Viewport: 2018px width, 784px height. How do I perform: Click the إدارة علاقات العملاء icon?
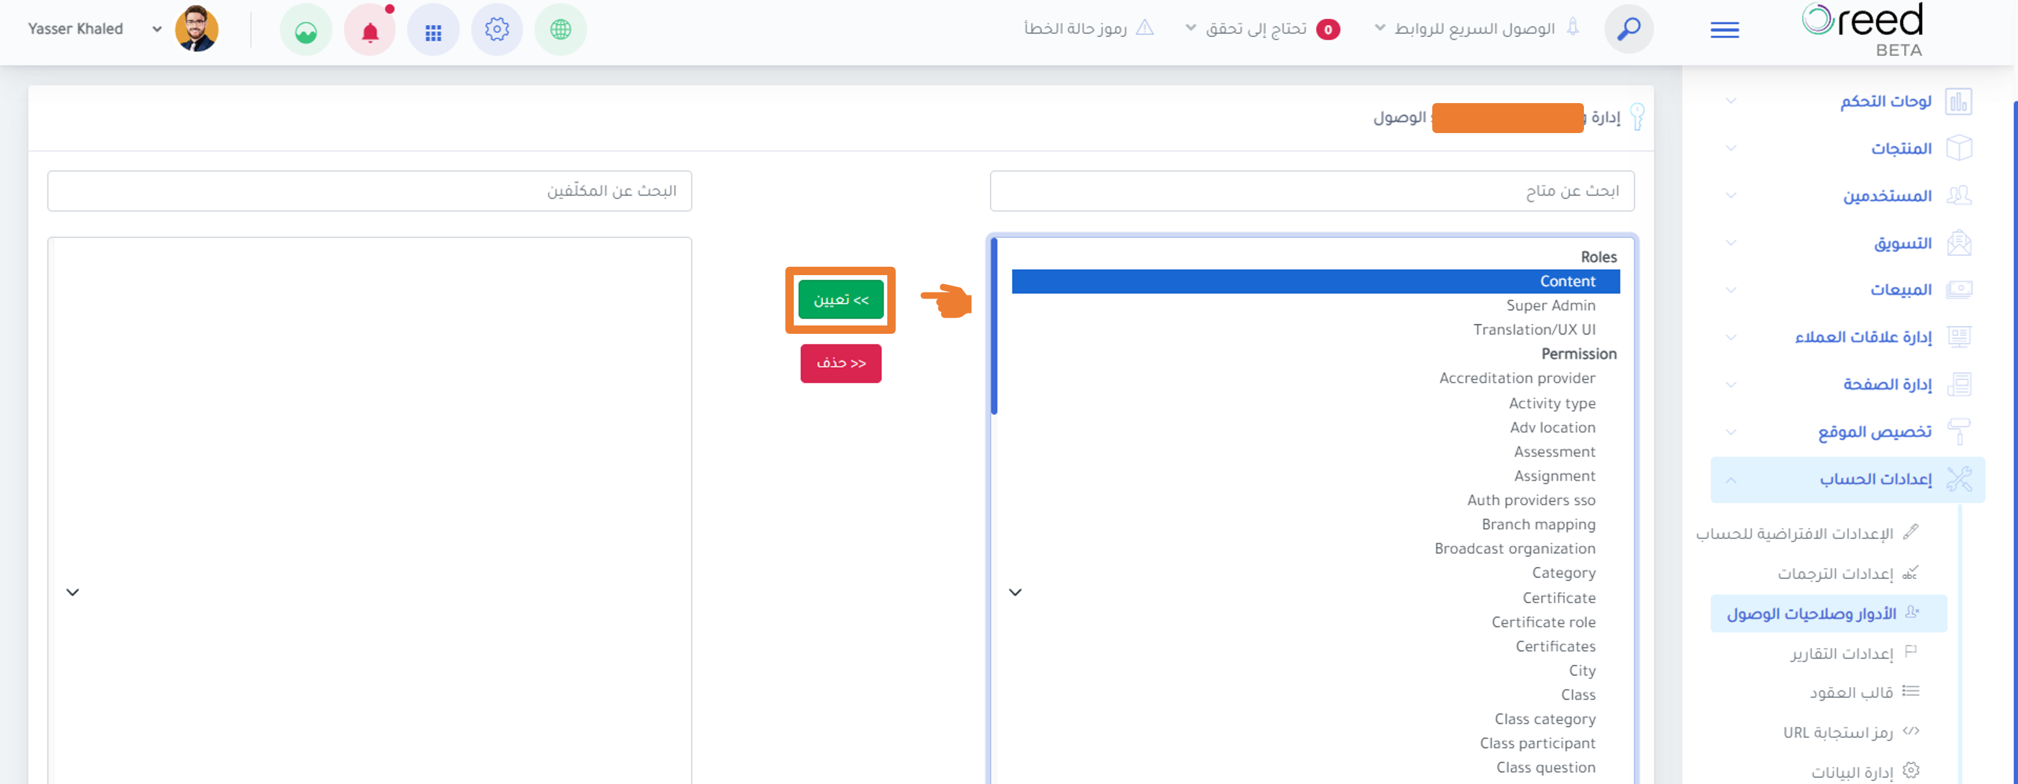click(1959, 337)
